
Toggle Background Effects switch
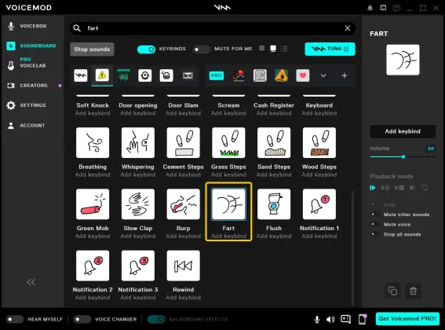pyautogui.click(x=156, y=319)
